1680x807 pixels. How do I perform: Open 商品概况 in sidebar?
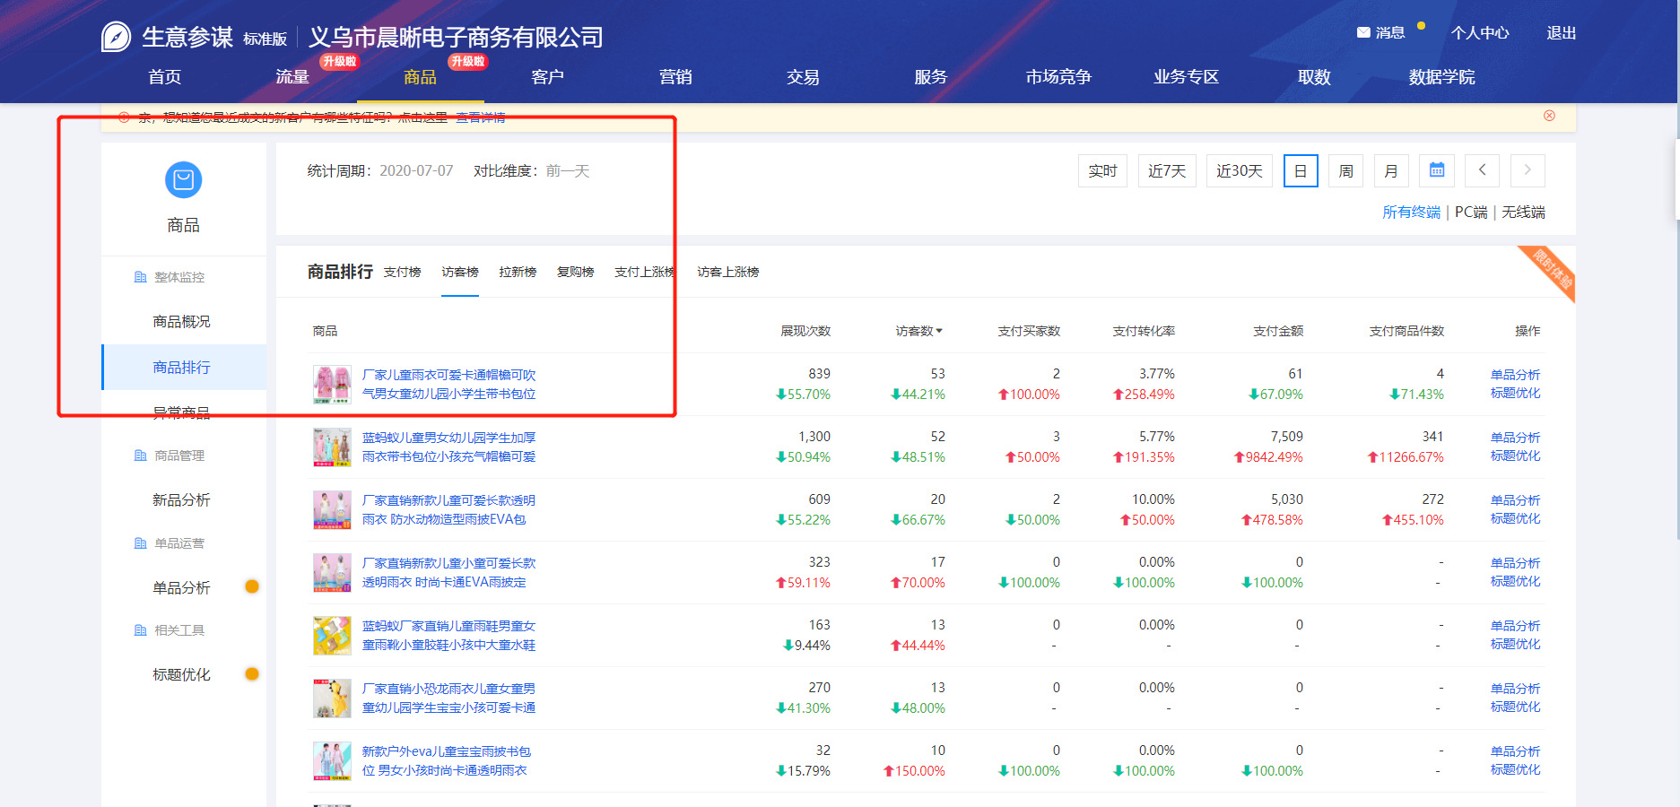tap(181, 322)
